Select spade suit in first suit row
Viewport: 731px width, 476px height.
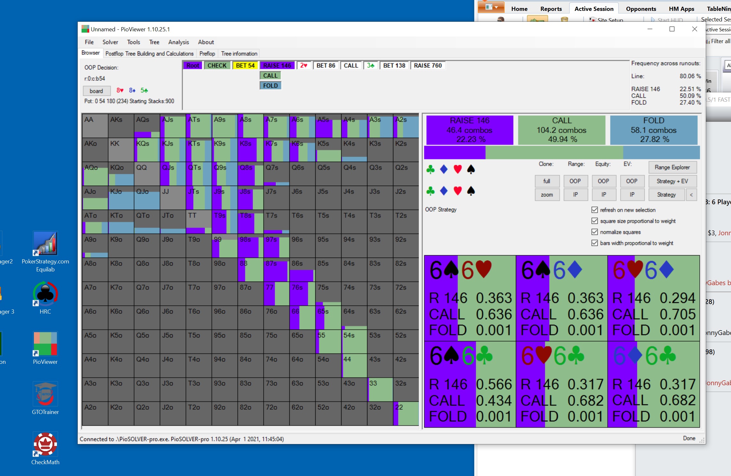(471, 169)
